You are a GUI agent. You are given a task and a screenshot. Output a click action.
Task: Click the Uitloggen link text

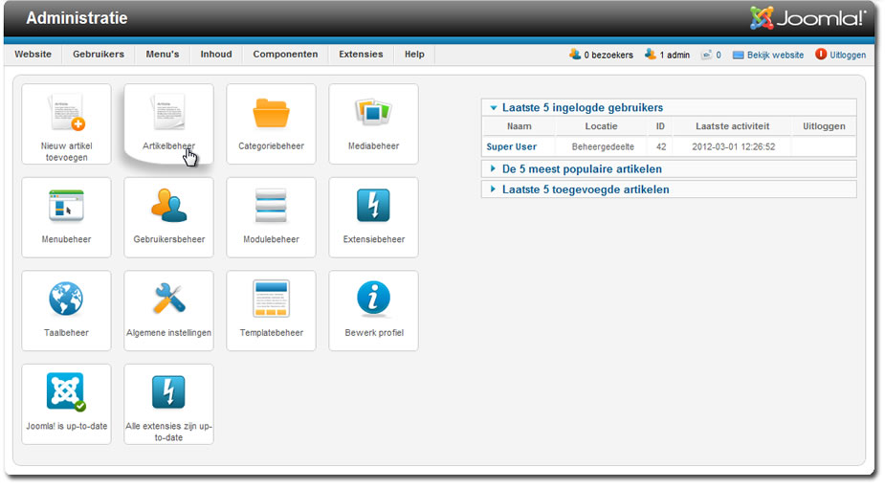848,55
